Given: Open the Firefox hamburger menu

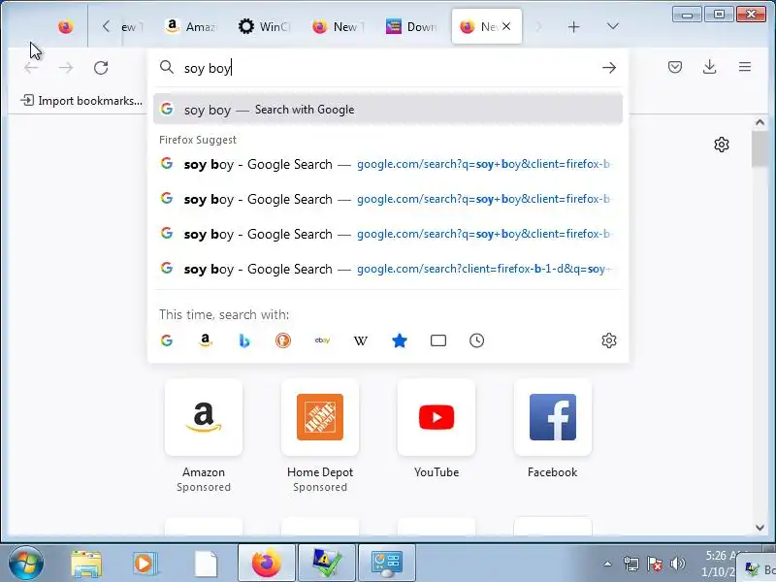Looking at the screenshot, I should pyautogui.click(x=745, y=67).
